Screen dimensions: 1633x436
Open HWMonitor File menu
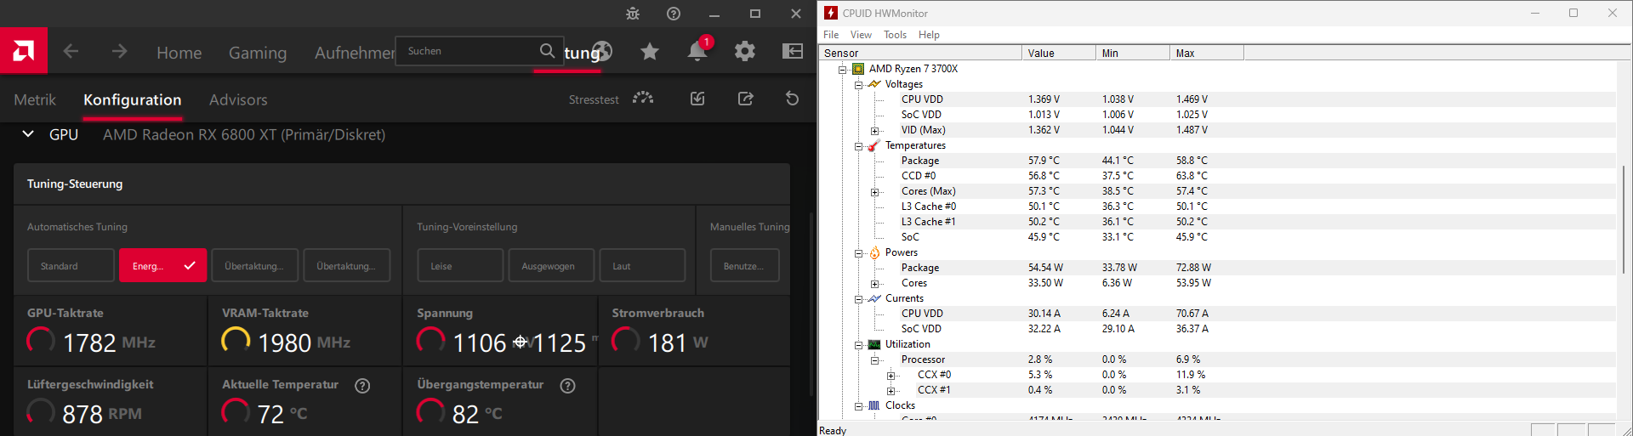tap(831, 35)
